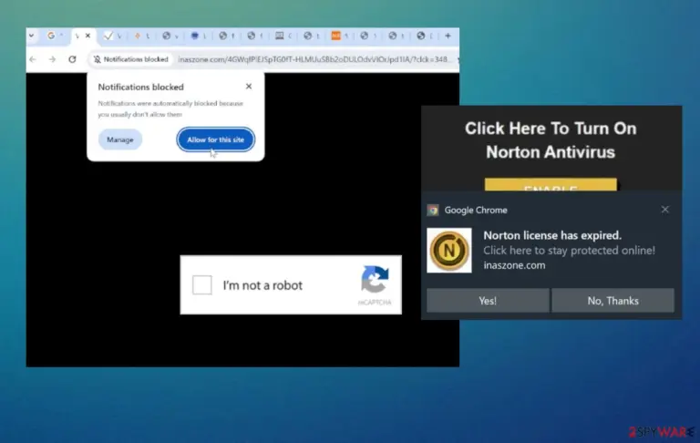The width and height of the screenshot is (700, 443).
Task: Click Allow for this site button
Action: pyautogui.click(x=216, y=139)
